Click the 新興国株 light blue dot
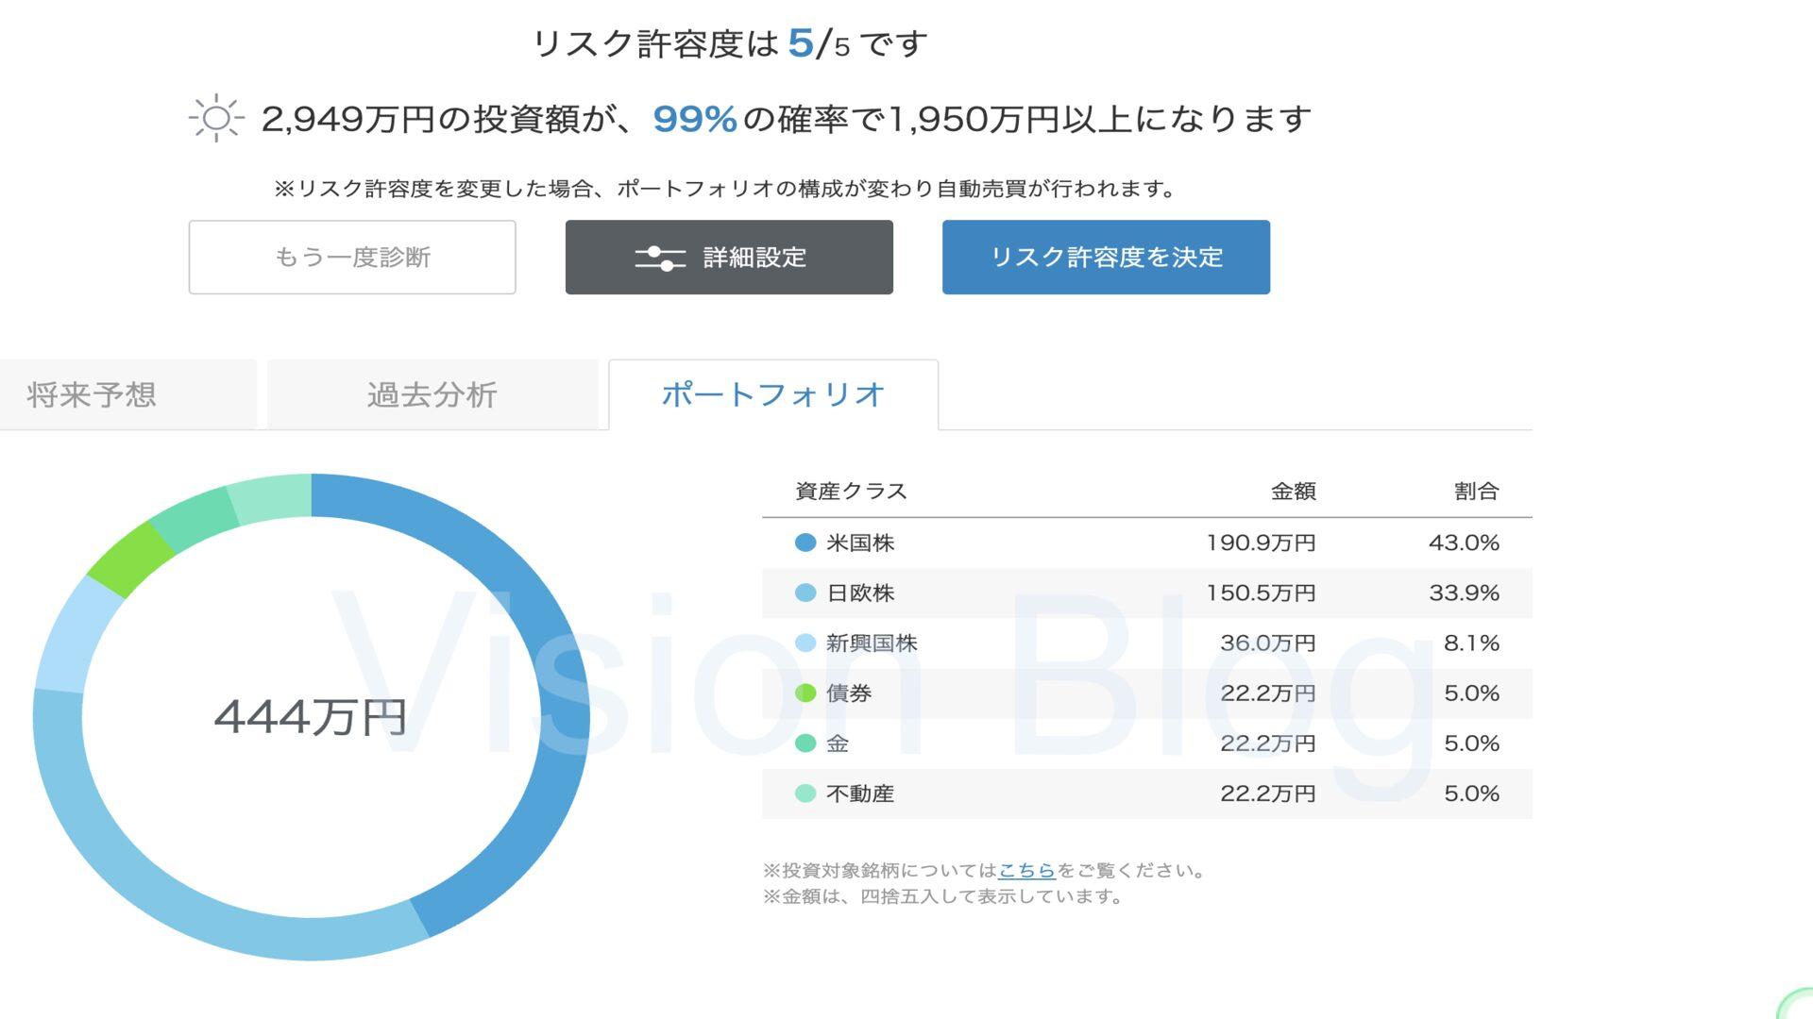Image resolution: width=1813 pixels, height=1019 pixels. pos(805,643)
